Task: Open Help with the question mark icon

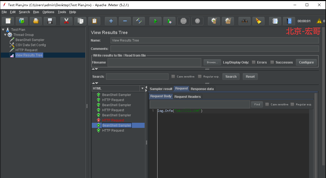Action: coord(289,21)
